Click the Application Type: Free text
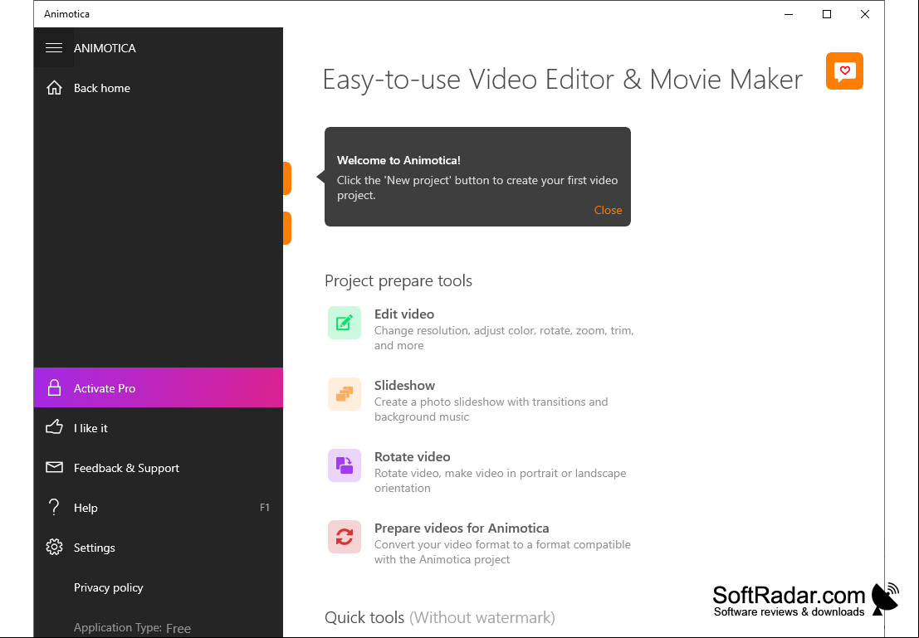 tap(133, 628)
